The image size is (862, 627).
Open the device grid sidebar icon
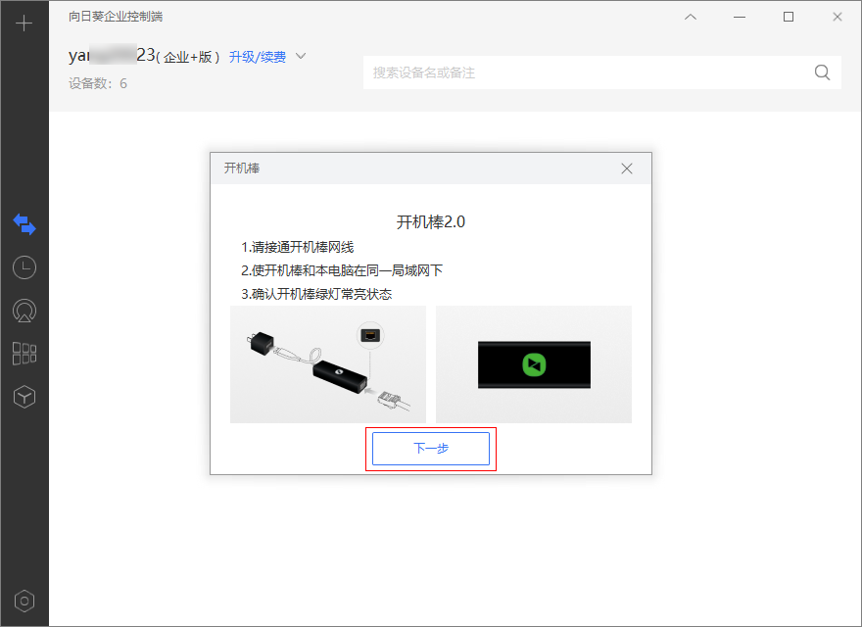tap(24, 354)
